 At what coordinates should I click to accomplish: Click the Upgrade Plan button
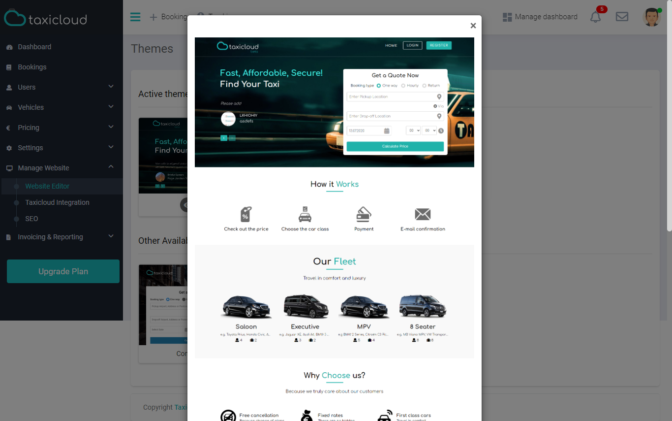pos(63,271)
